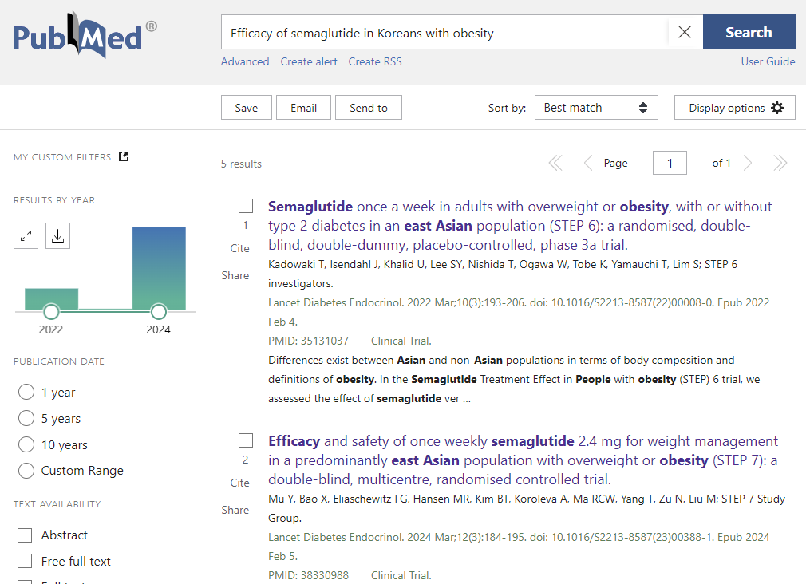Click the Email button
806x584 pixels.
pyautogui.click(x=303, y=108)
